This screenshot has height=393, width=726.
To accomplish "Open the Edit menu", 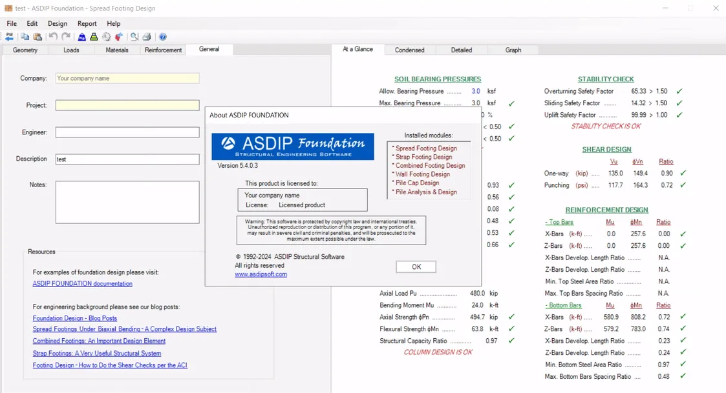I will [32, 24].
